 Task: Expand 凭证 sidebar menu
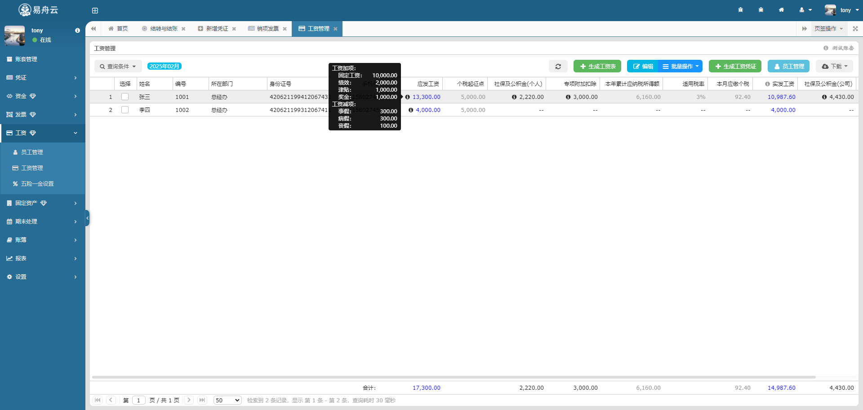(x=43, y=77)
